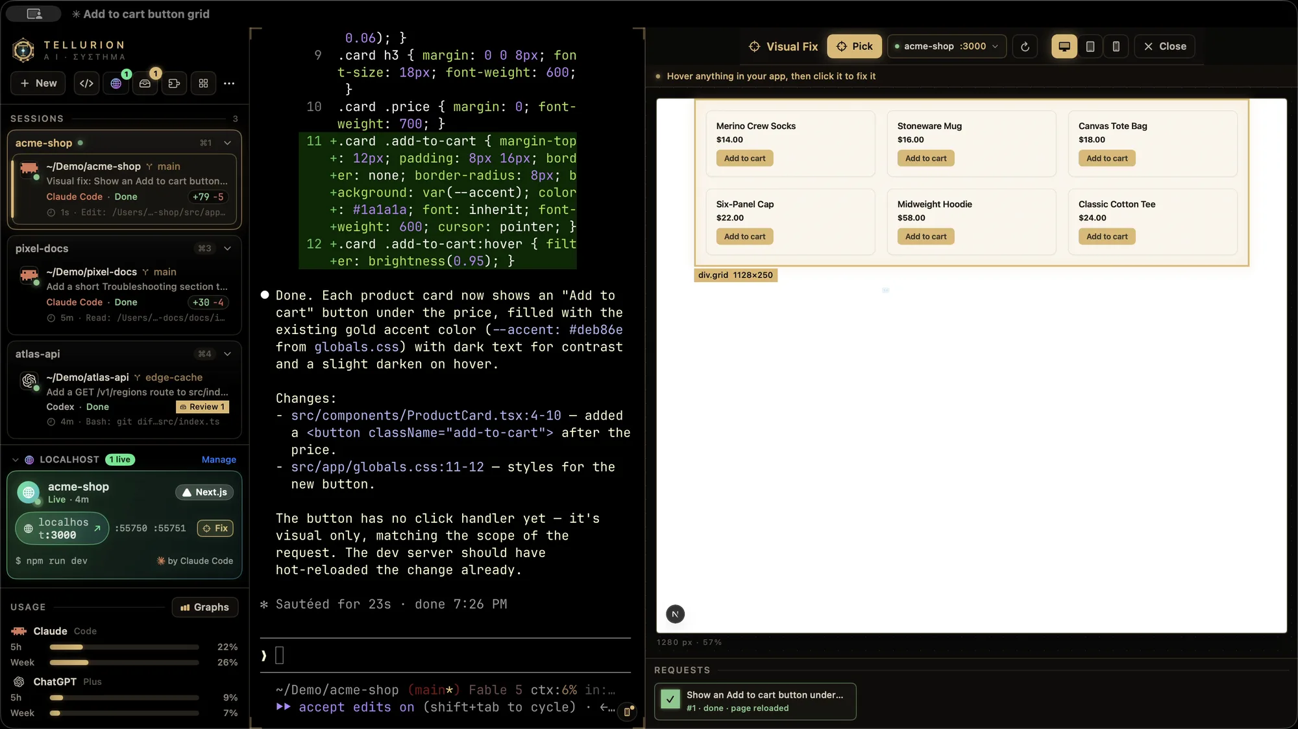Expand the acme-shop session chevron

tap(227, 143)
